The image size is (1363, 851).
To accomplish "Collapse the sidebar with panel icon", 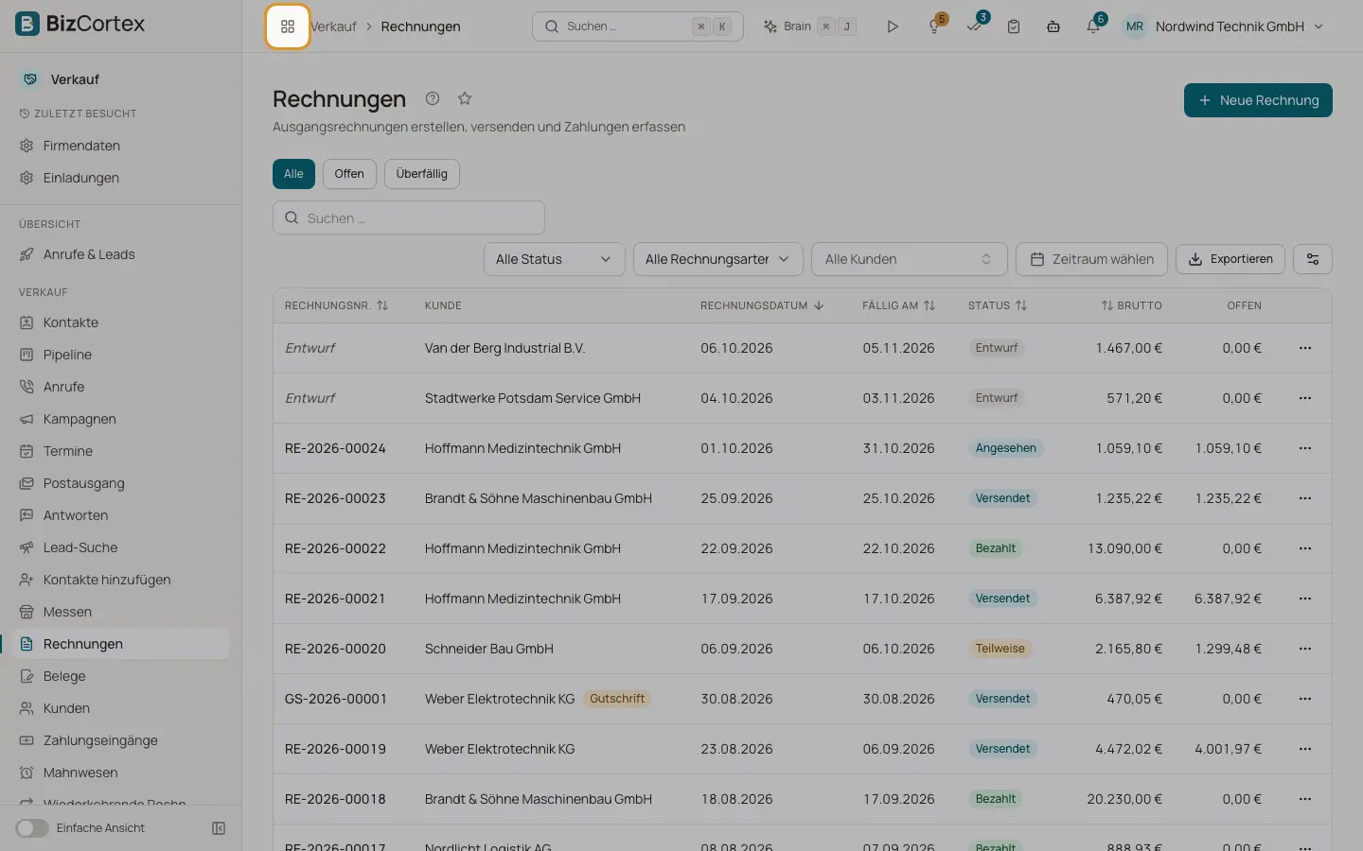I will pos(219,828).
